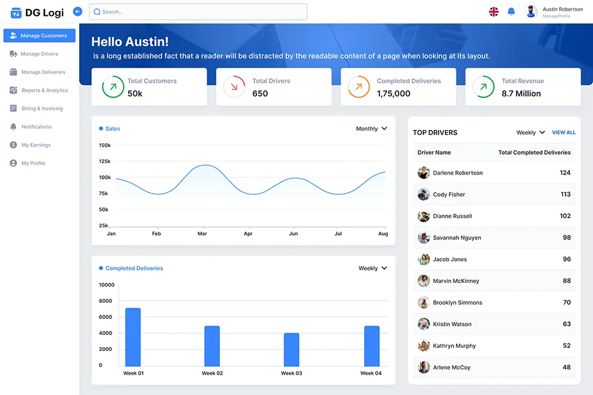Change the Top Drivers Weekly filter dropdown
Viewport: 593px width, 395px height.
point(530,133)
